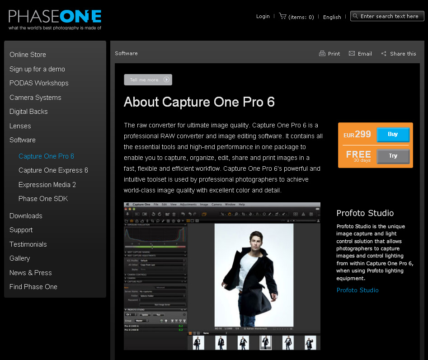Click the Capture One screenshot image

point(222,276)
